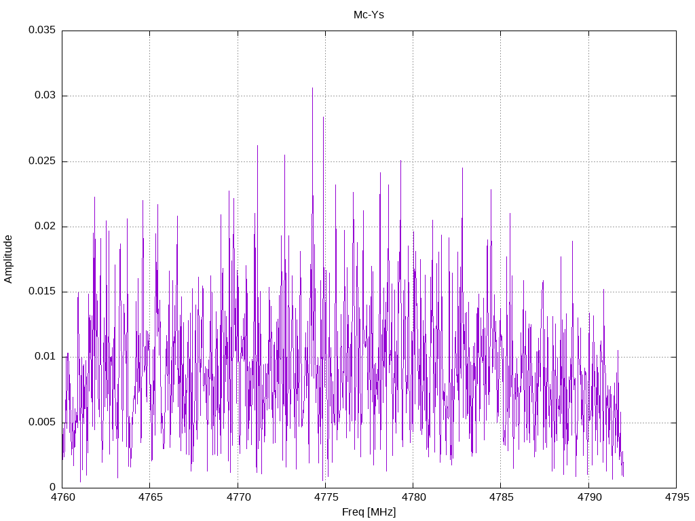Click the y-axis tick label 0.015
The width and height of the screenshot is (695, 521).
tap(42, 291)
